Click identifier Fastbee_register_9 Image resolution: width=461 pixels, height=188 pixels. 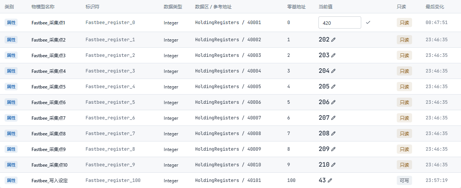point(110,165)
